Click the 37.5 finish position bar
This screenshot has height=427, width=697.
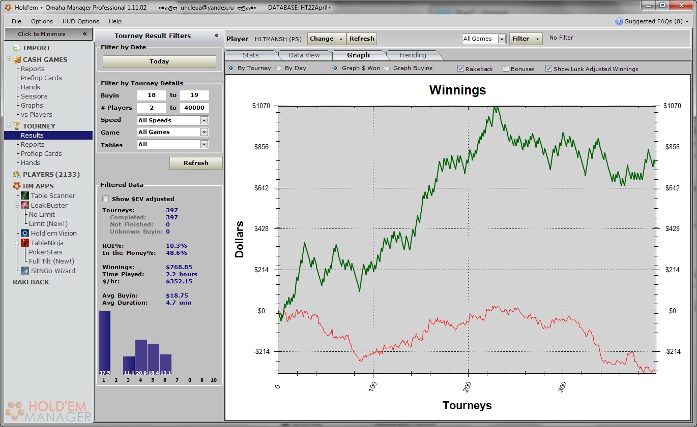pyautogui.click(x=104, y=343)
